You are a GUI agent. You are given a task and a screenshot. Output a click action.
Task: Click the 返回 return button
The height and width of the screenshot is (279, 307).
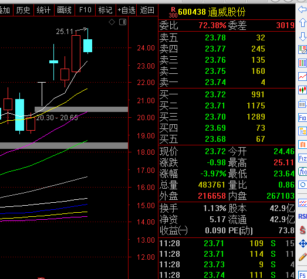(x=147, y=10)
